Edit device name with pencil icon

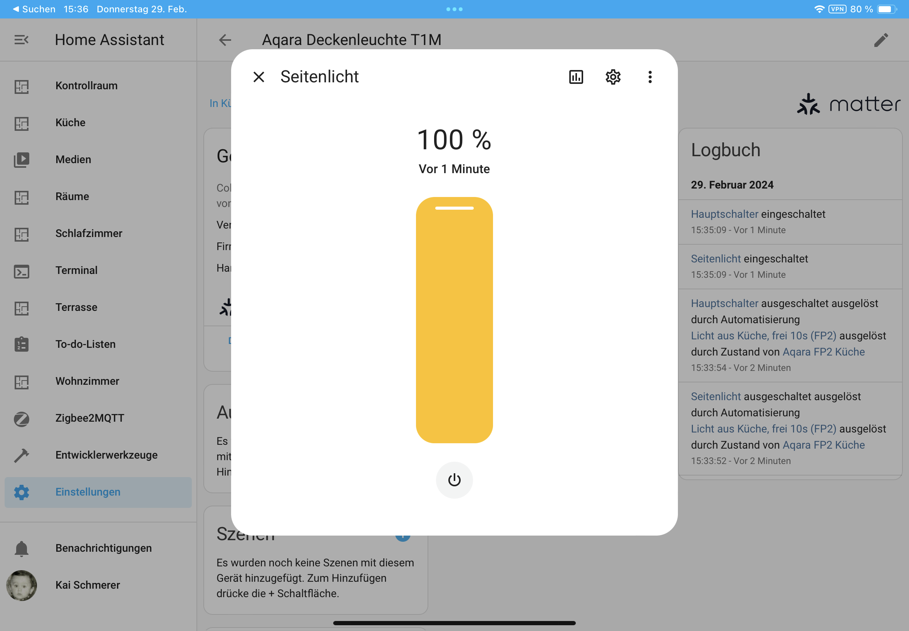(881, 40)
